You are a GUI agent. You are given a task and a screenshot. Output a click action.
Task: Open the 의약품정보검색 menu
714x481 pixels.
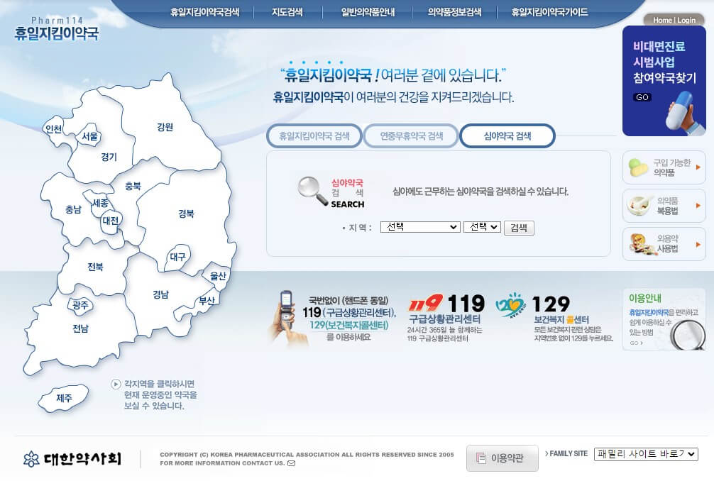point(454,12)
